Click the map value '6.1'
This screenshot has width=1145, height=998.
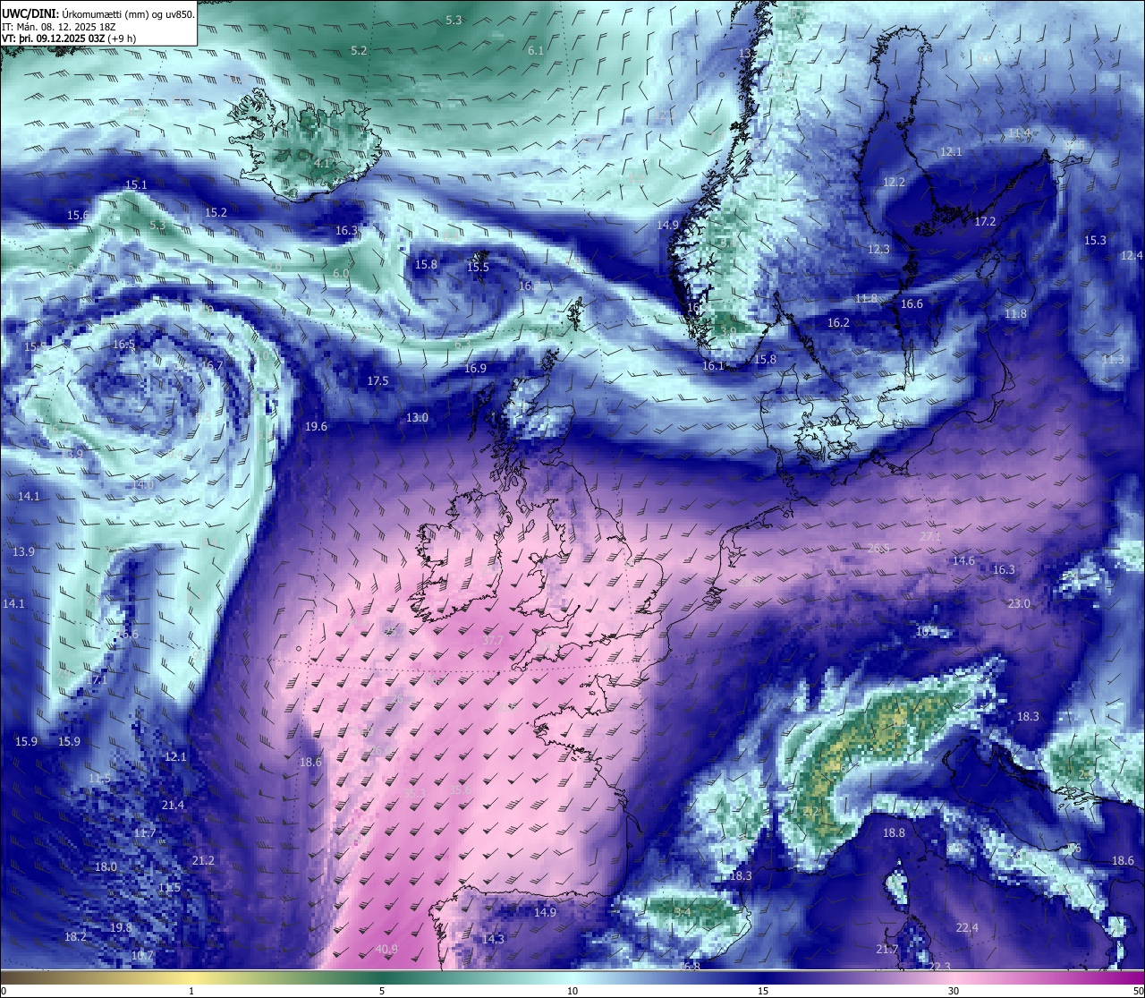(536, 50)
